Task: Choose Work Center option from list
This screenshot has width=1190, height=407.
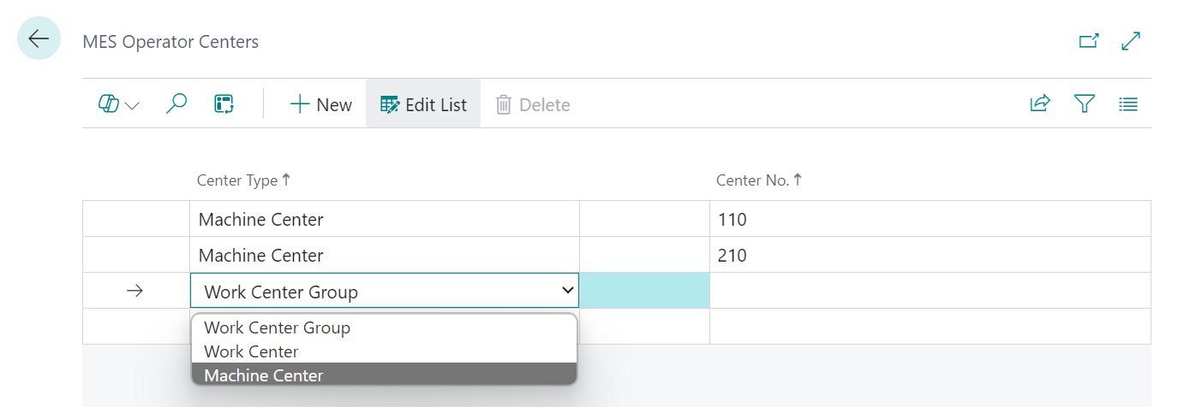Action: [x=251, y=351]
